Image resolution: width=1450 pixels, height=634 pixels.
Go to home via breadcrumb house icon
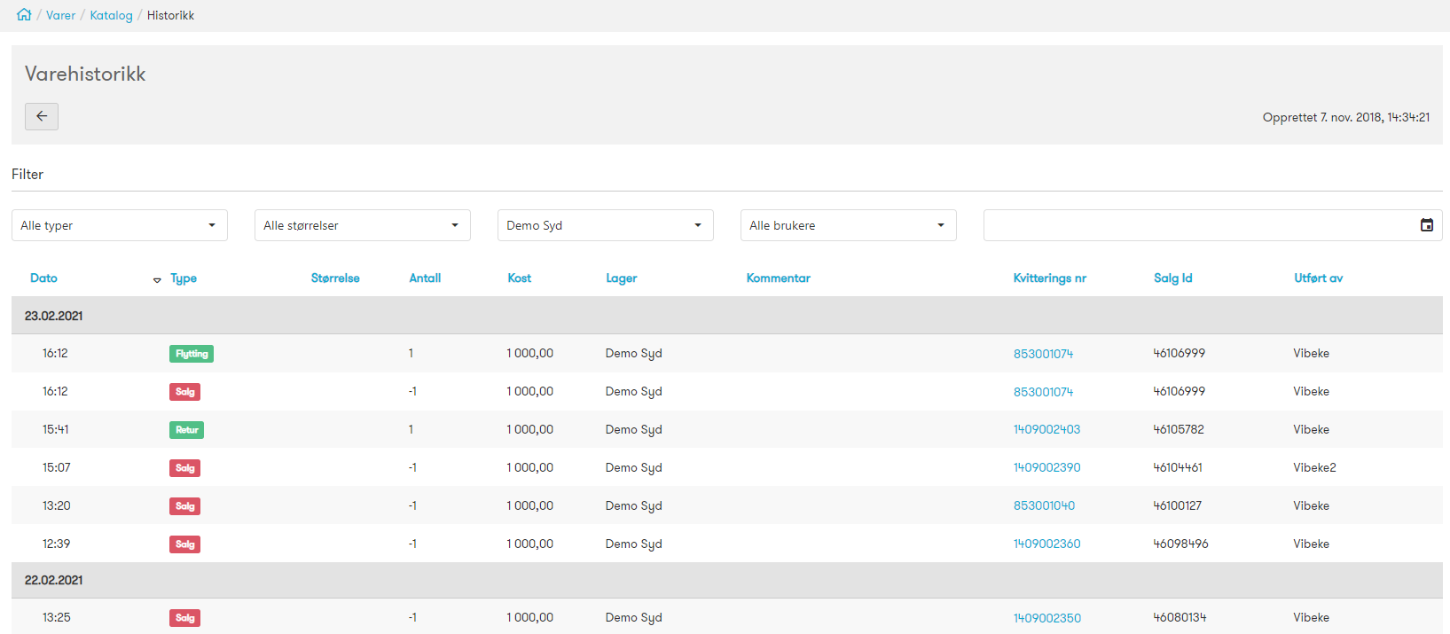[x=24, y=14]
